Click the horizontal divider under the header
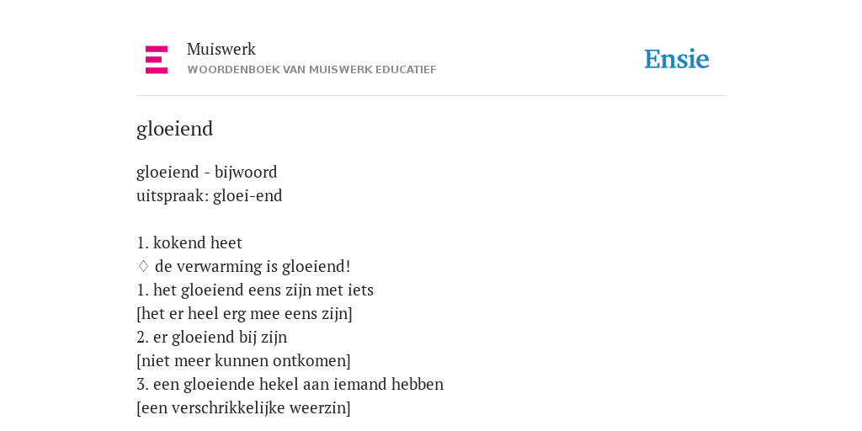This screenshot has width=862, height=431. [x=431, y=96]
